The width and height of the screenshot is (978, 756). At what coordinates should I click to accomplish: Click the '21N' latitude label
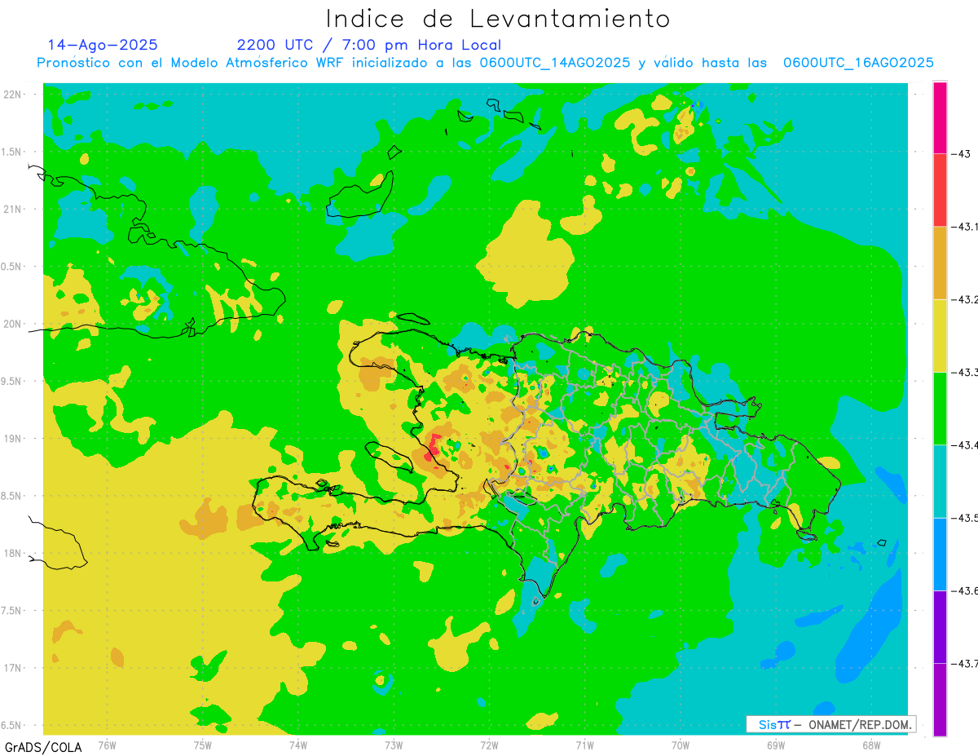point(14,209)
